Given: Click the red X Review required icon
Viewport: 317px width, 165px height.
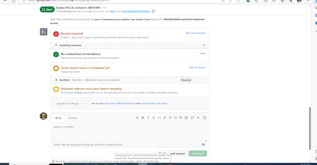Looking at the screenshot, I should point(56,34).
